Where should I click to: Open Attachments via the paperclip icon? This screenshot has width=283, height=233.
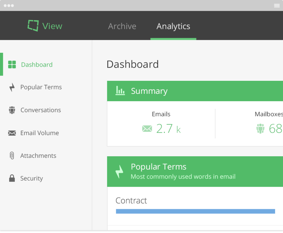[x=12, y=155]
